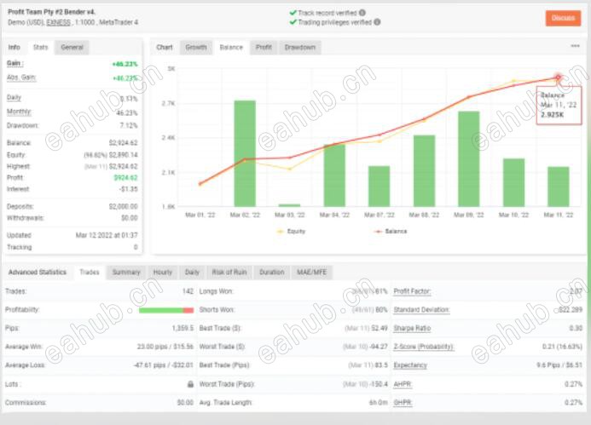Click the Mar 02 '22 green bar
The image size is (591, 425).
[245, 153]
